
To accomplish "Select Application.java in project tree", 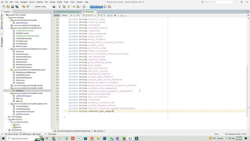I will coord(22,23).
